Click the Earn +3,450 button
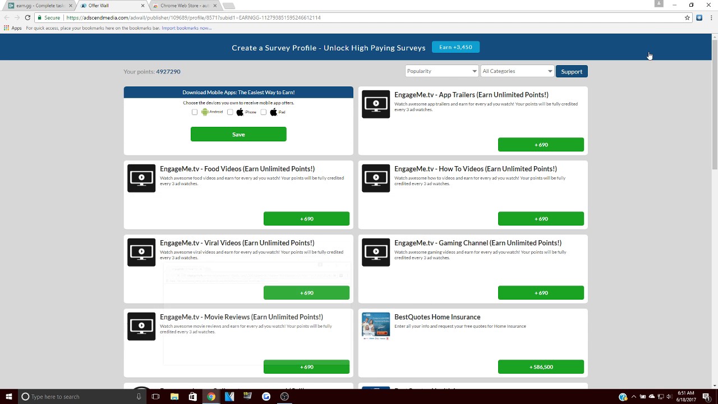The height and width of the screenshot is (404, 718). click(x=455, y=47)
